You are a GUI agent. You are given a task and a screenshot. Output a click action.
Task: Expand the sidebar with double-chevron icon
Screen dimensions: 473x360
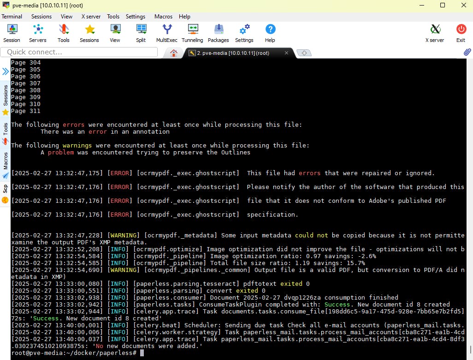[x=5, y=71]
